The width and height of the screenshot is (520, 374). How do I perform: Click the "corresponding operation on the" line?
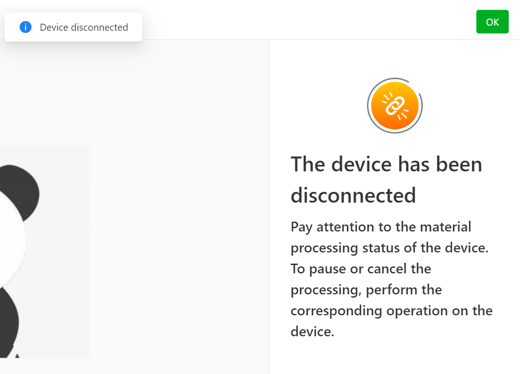(392, 311)
